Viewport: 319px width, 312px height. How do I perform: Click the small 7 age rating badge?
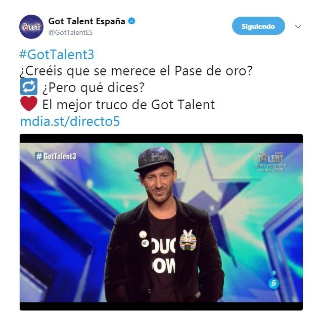[274, 273]
